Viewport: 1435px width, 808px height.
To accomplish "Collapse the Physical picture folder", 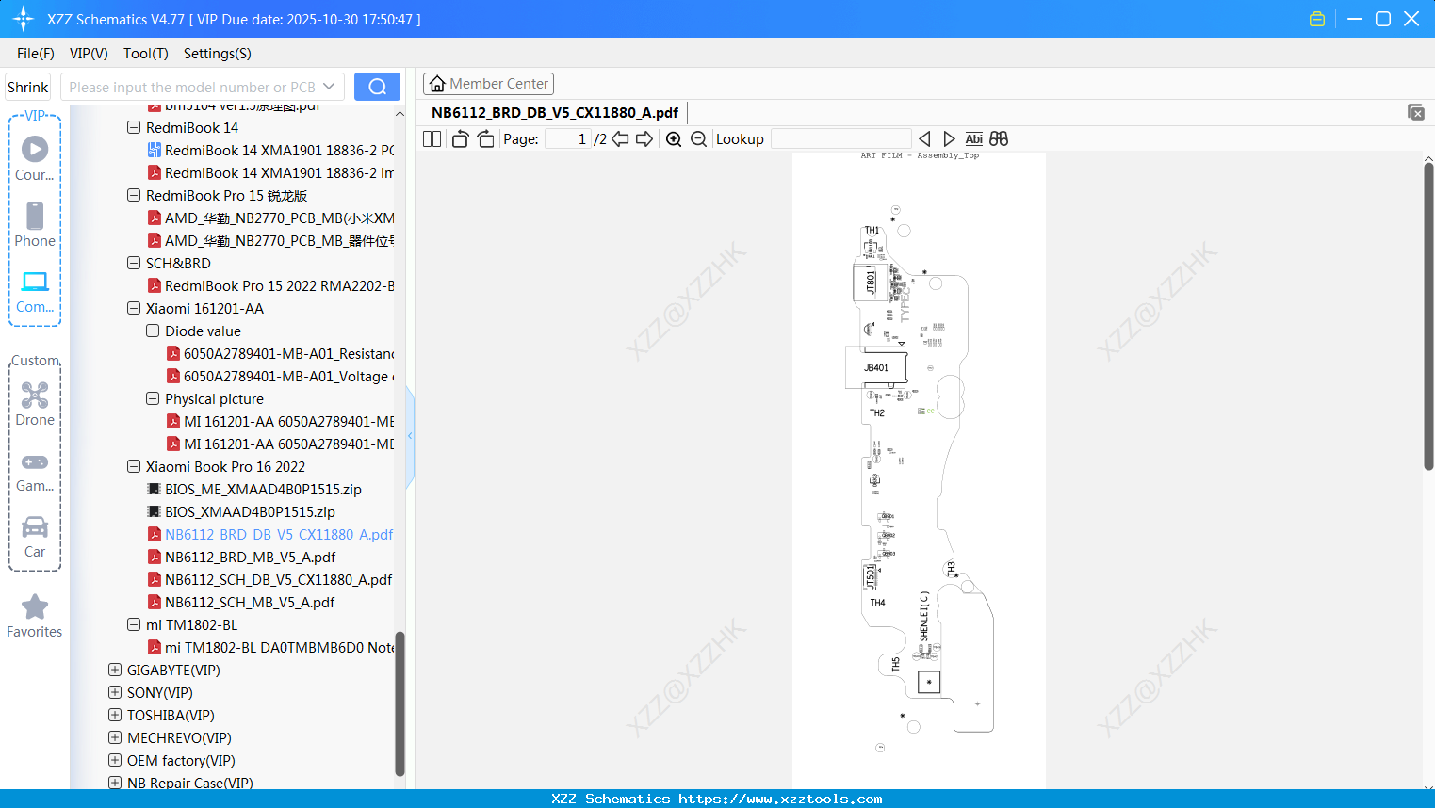I will pyautogui.click(x=153, y=398).
